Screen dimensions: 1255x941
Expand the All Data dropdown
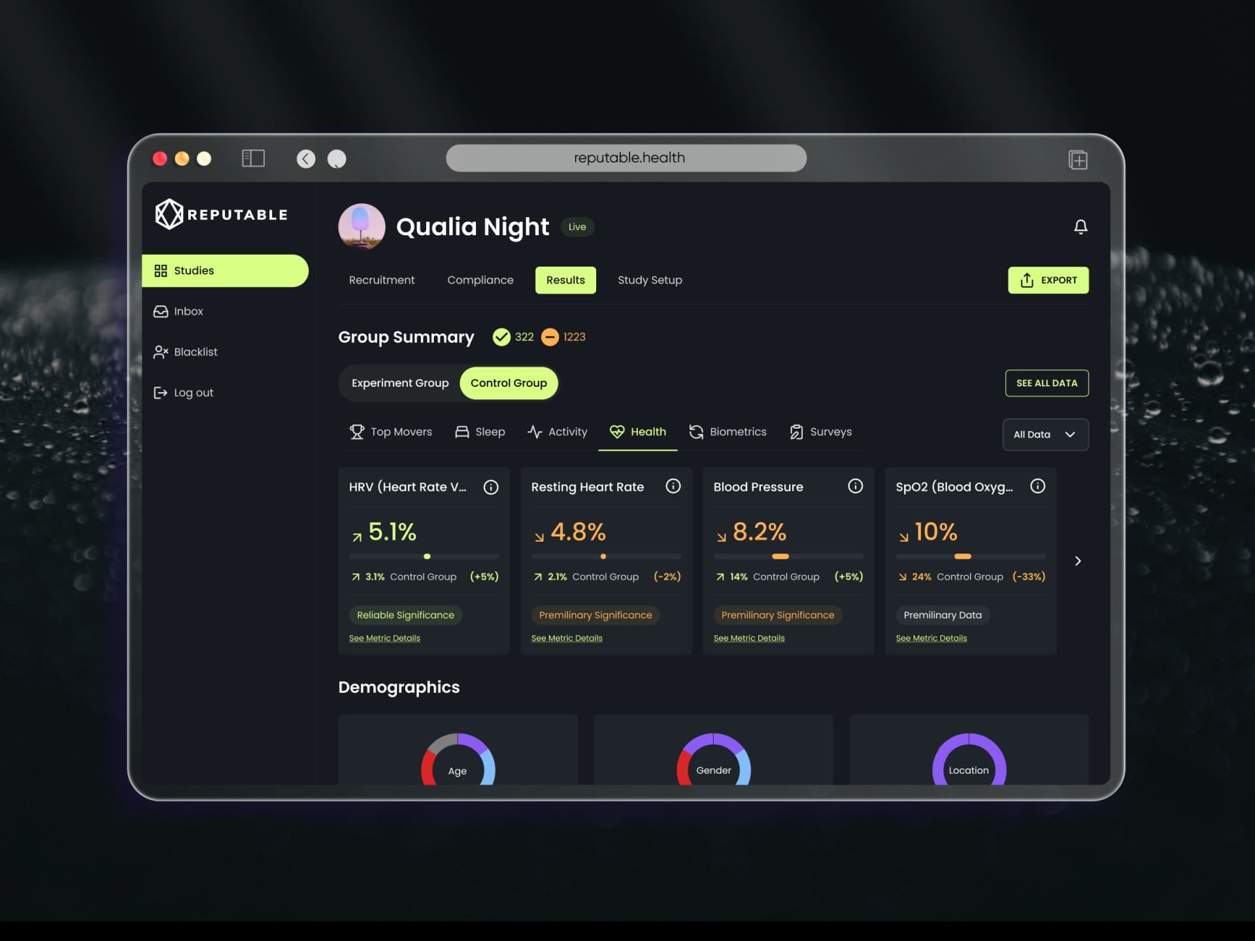[1045, 435]
